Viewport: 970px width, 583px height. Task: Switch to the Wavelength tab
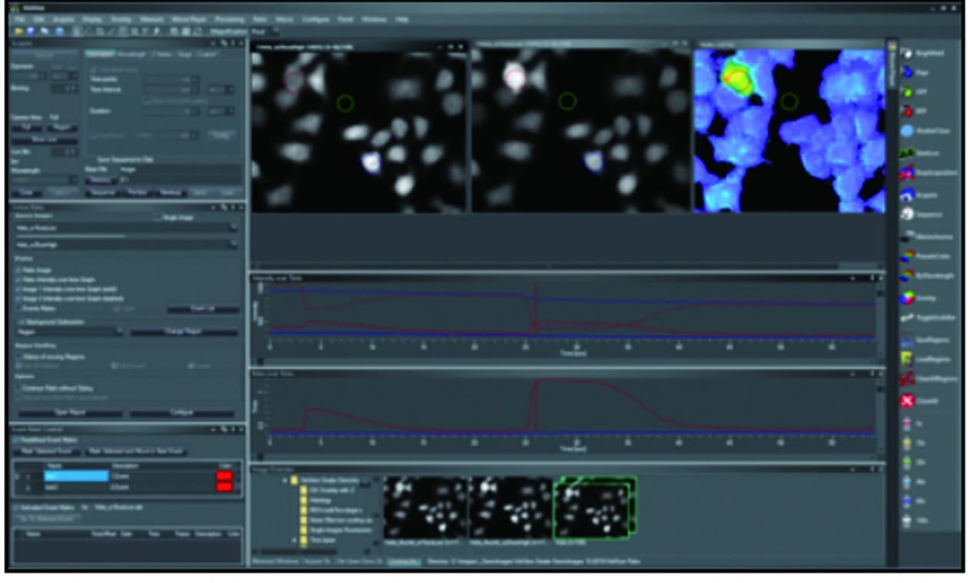pos(133,54)
